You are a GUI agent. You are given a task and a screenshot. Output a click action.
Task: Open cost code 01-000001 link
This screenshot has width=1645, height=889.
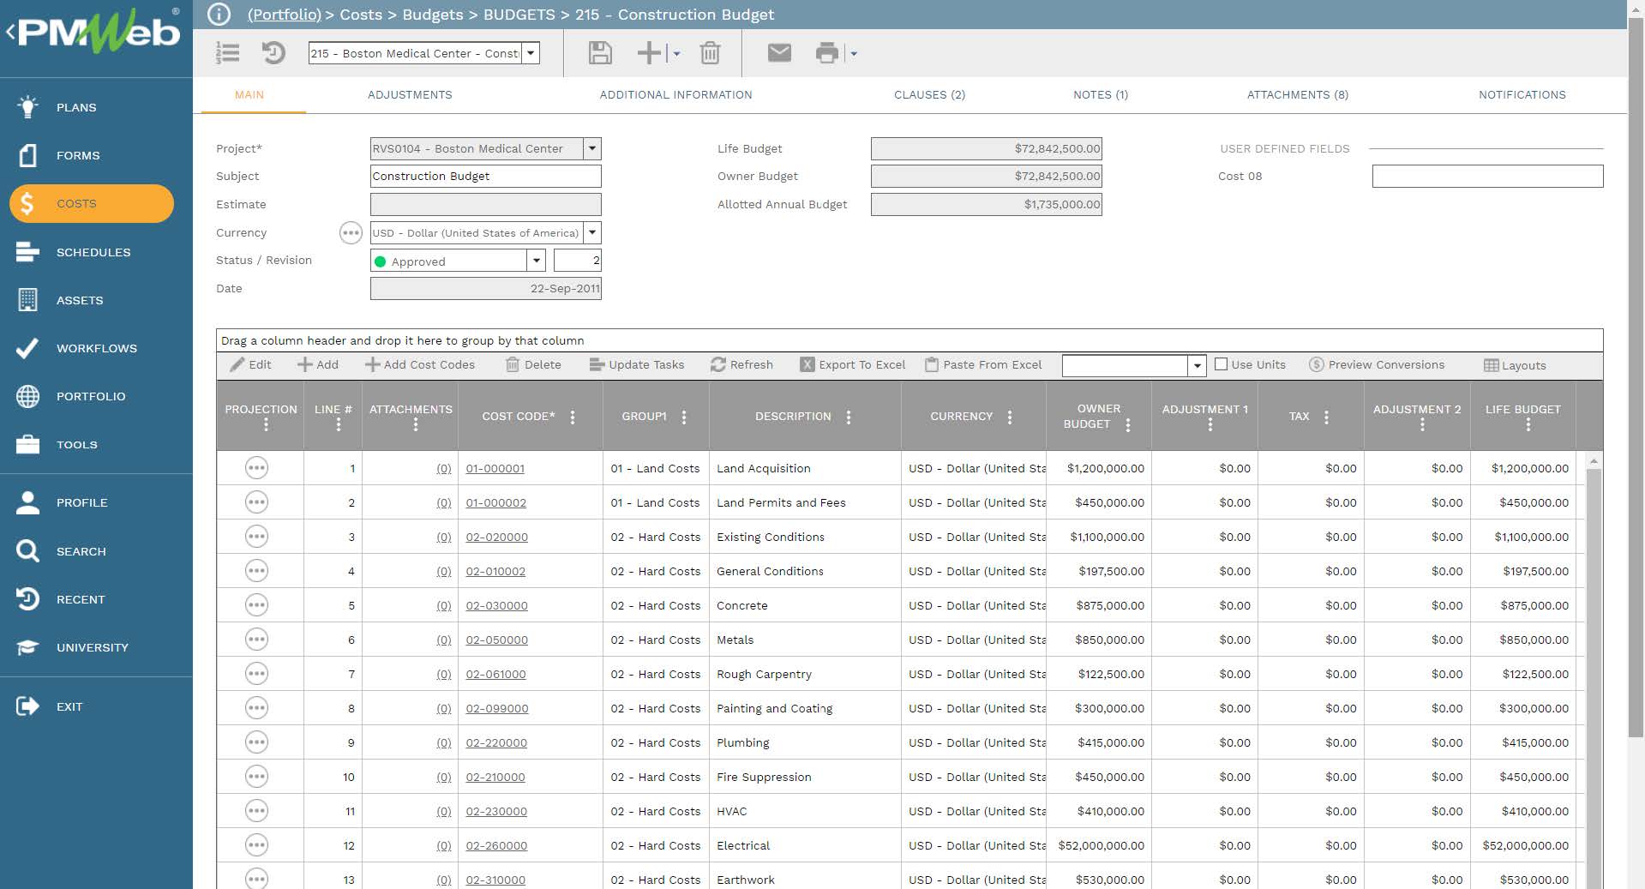tap(495, 468)
